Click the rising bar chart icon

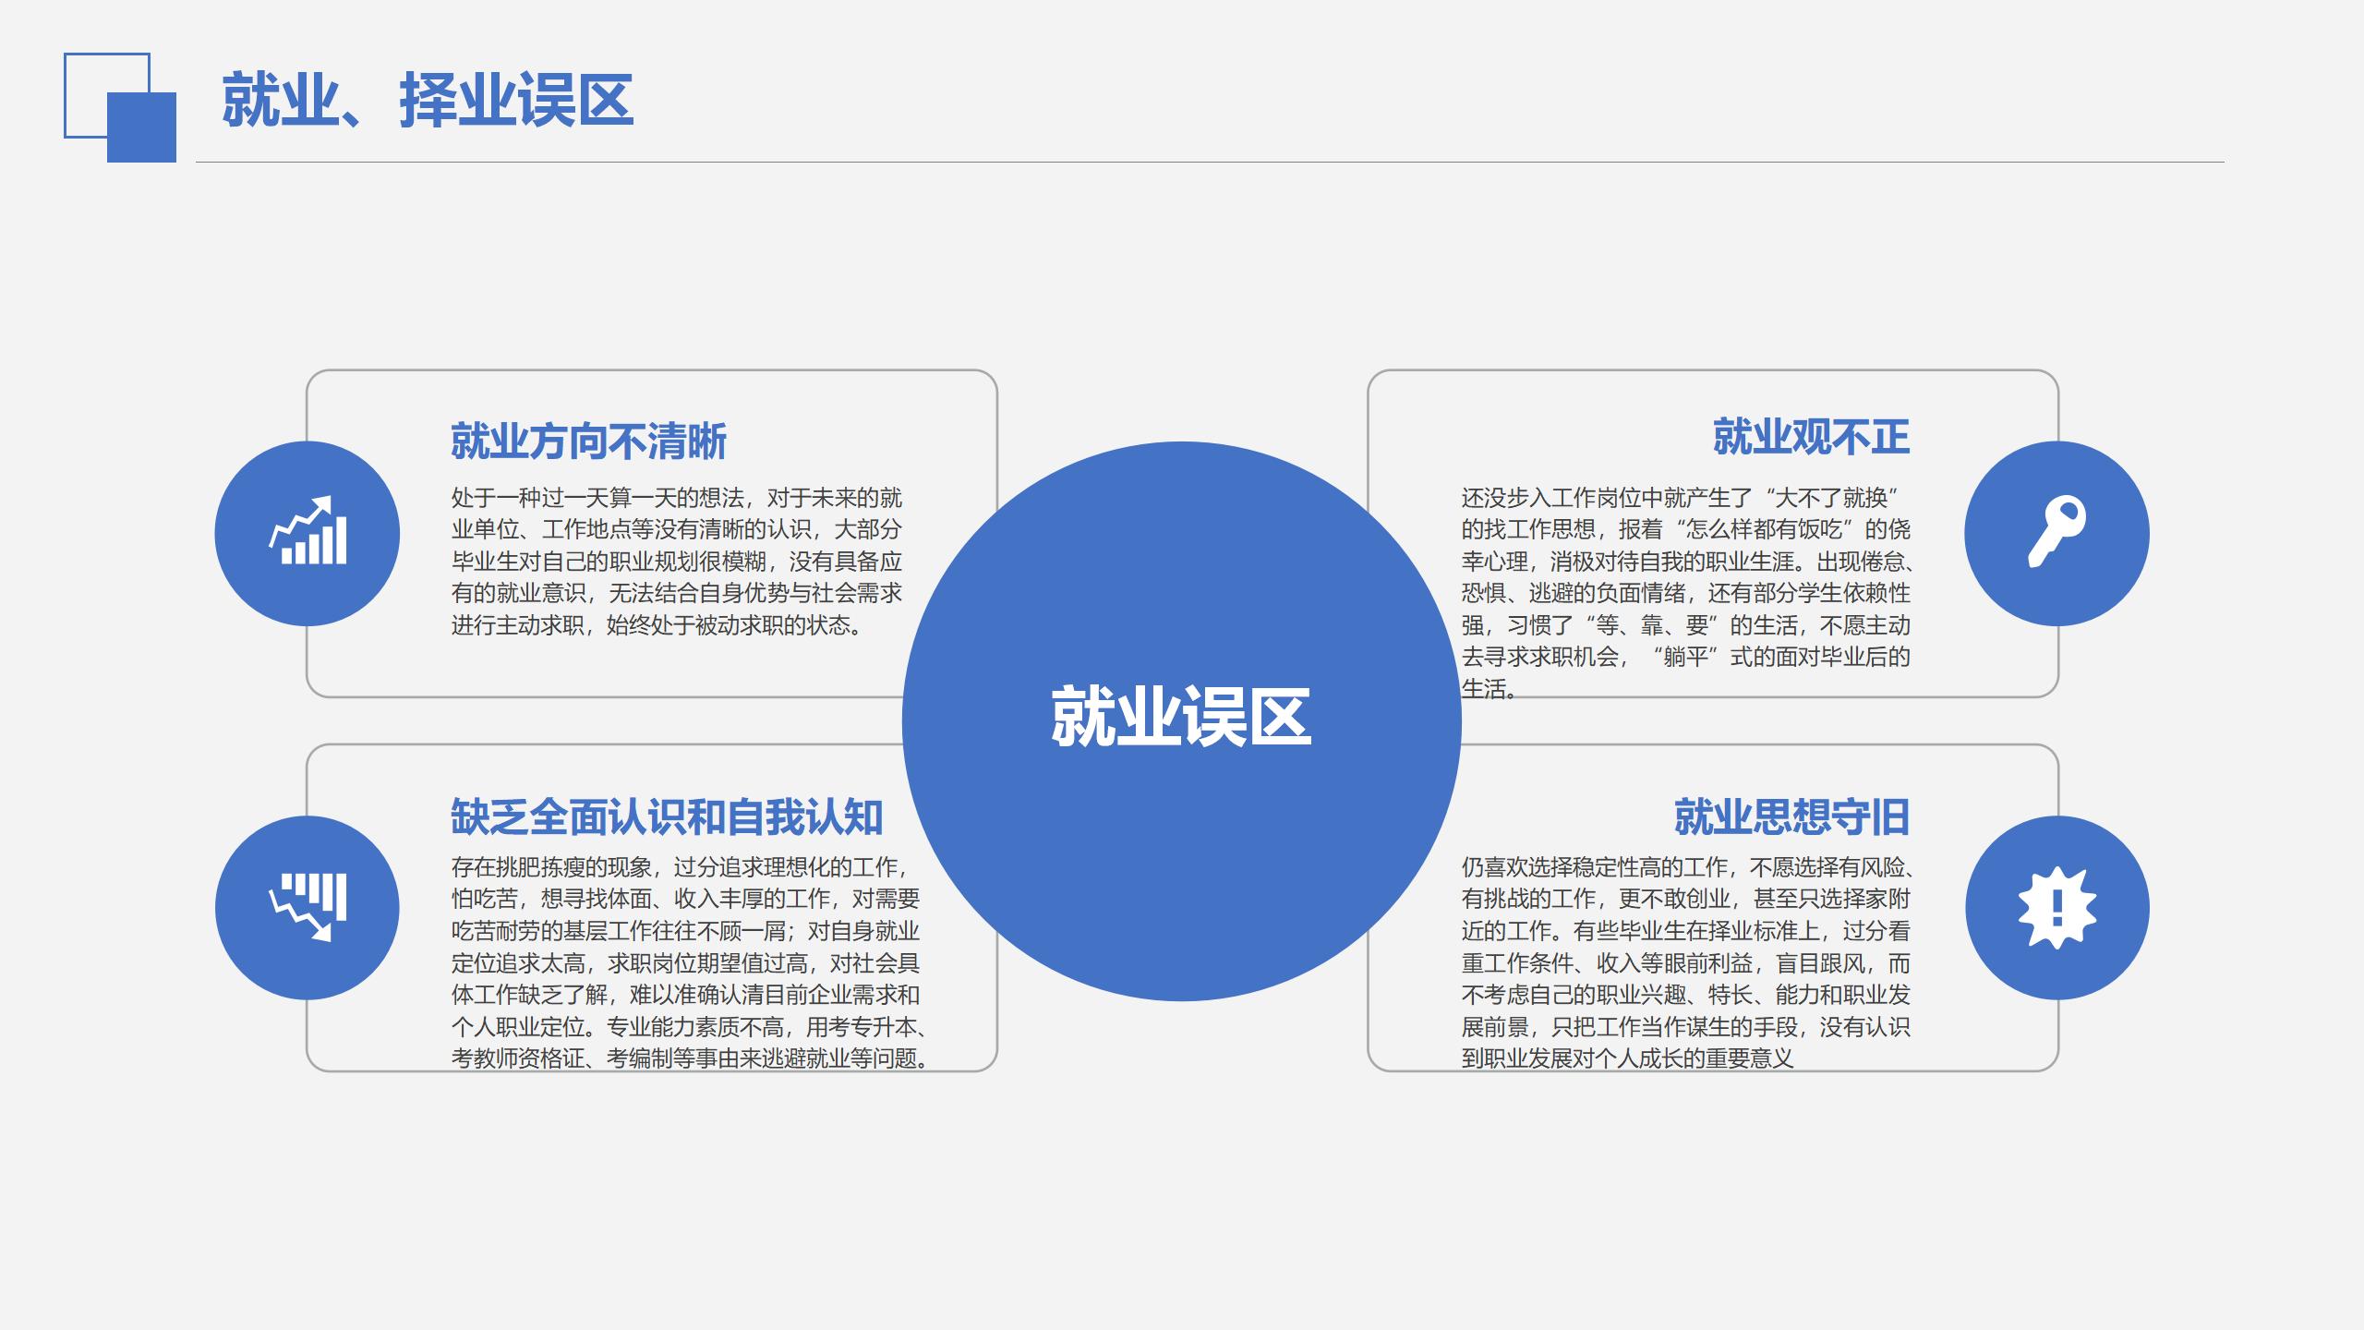tap(308, 533)
